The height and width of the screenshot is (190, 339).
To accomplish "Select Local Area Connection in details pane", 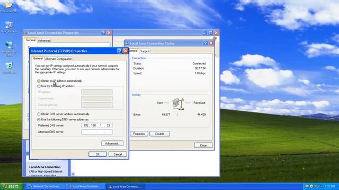I will point(44,167).
